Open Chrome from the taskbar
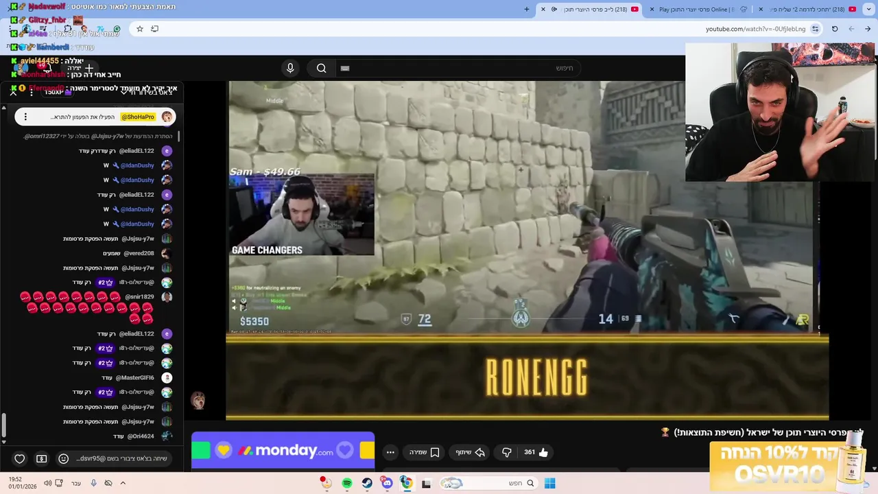 [x=406, y=483]
